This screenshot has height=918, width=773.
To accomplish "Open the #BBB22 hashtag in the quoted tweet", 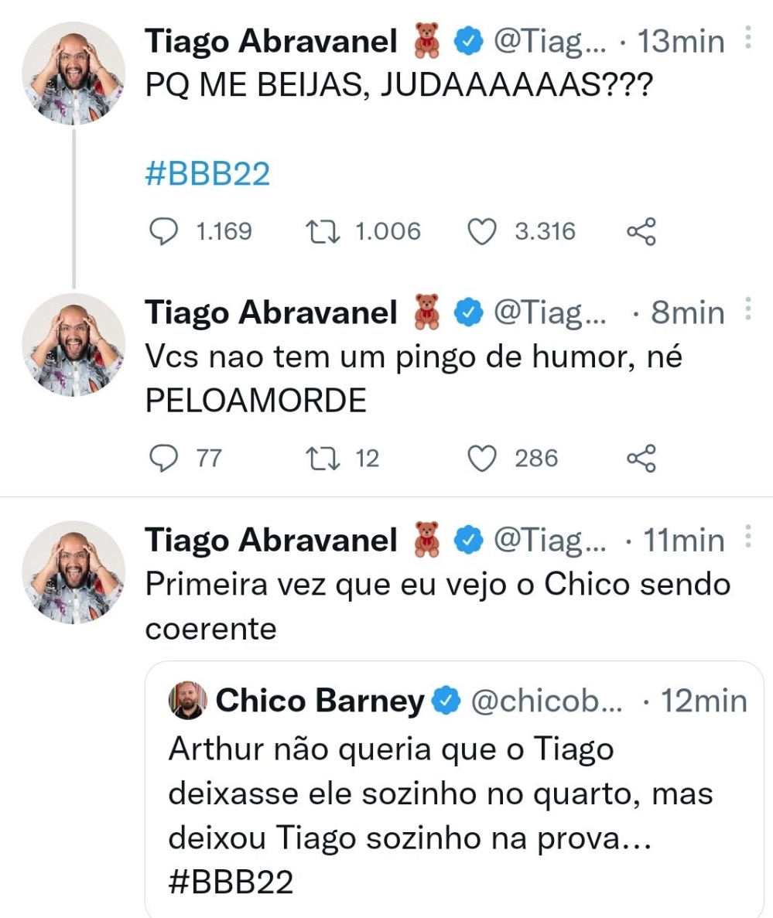I will [x=231, y=884].
